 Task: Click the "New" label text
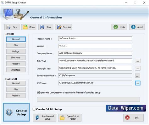pos(15,27)
